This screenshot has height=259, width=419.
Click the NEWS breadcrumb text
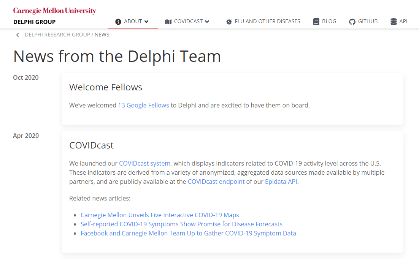tap(102, 35)
